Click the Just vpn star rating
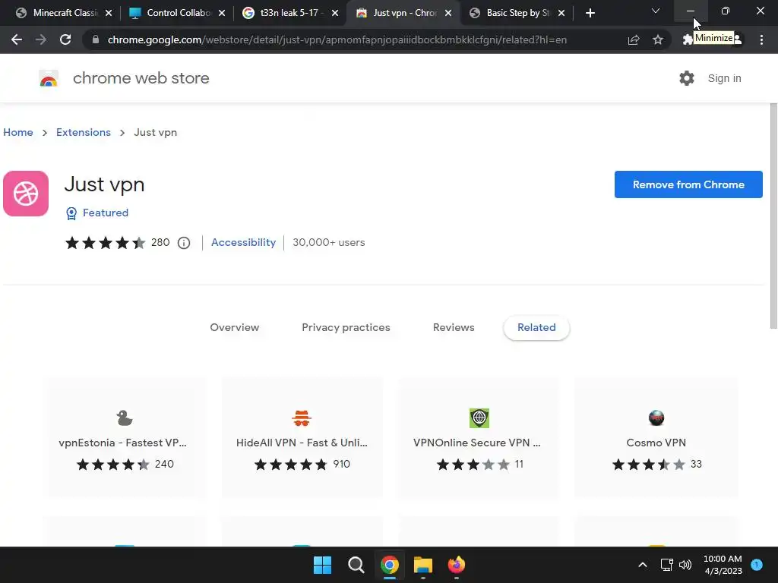 105,242
